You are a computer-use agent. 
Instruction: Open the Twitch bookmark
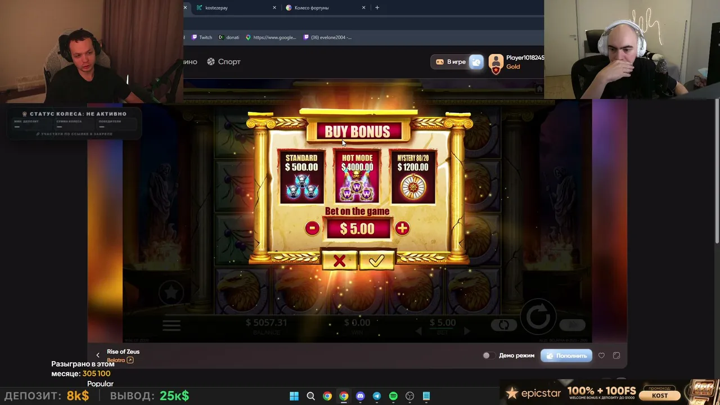202,37
